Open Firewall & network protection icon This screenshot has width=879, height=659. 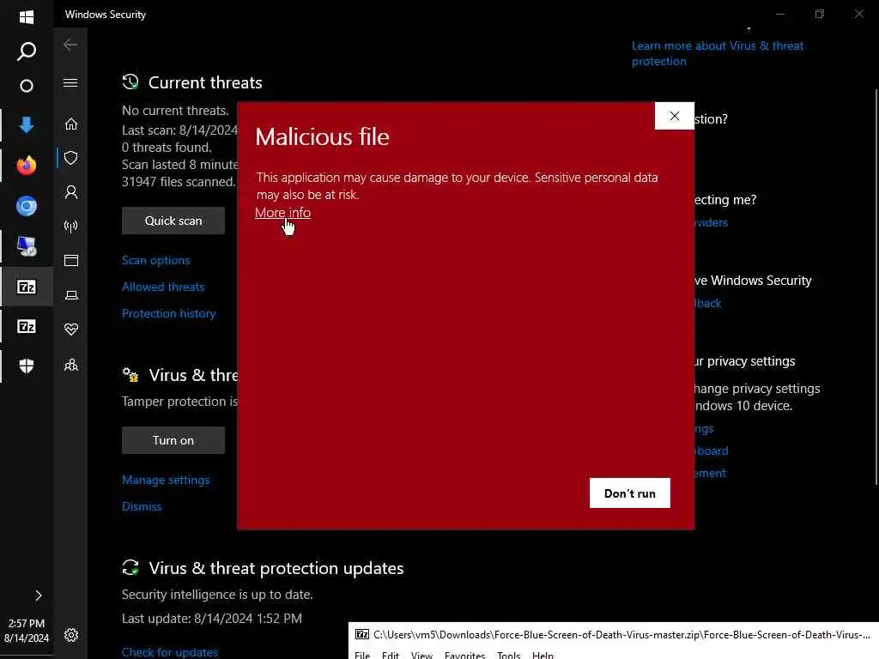70,227
